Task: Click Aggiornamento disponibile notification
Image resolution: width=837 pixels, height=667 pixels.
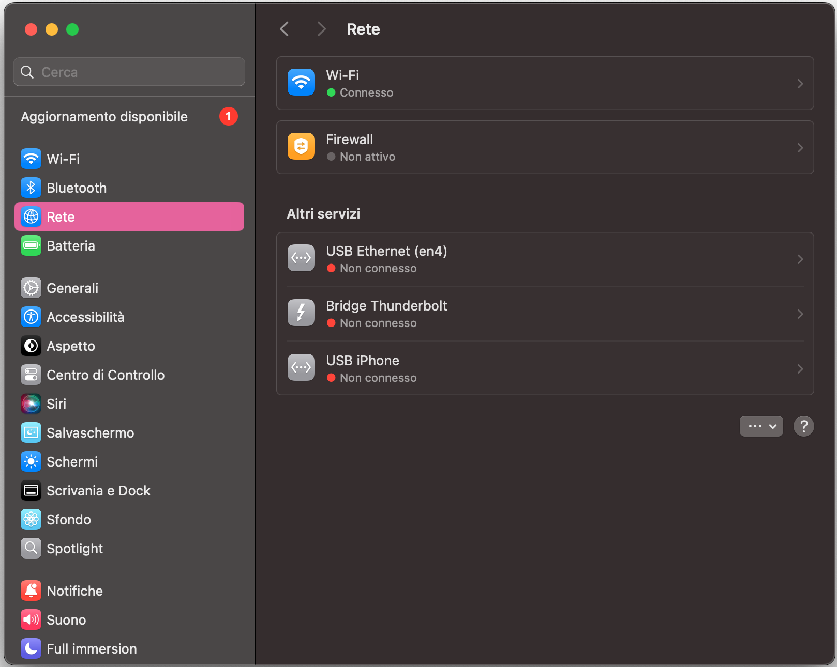Action: tap(129, 116)
